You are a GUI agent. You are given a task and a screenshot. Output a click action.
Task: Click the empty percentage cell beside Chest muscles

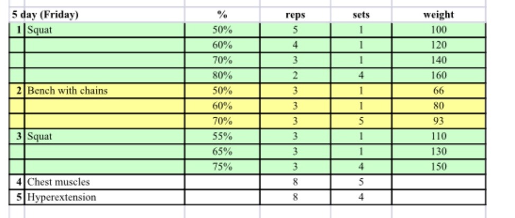tap(222, 182)
